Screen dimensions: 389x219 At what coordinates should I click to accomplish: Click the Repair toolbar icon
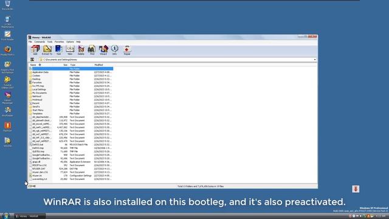pyautogui.click(x=127, y=50)
